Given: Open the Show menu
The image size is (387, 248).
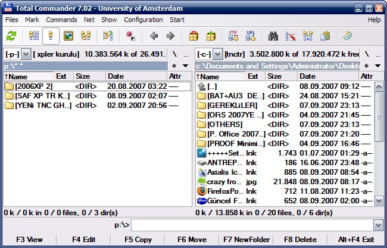Looking at the screenshot, I should 109,20.
